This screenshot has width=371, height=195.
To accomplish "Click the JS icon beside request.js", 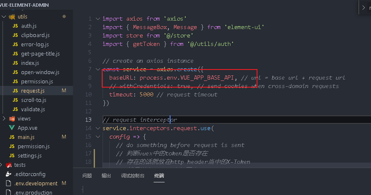I will [x=15, y=91].
